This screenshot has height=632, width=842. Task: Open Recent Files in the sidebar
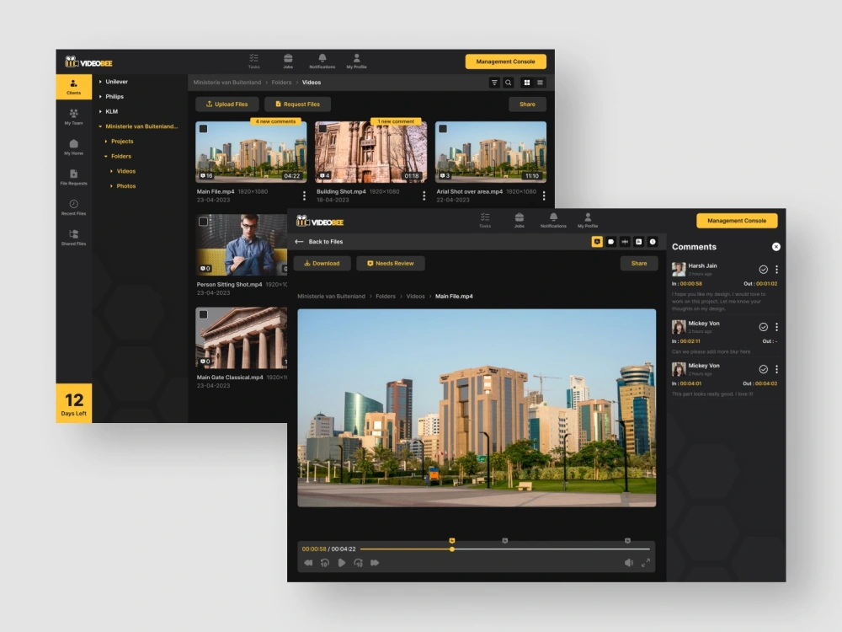73,207
